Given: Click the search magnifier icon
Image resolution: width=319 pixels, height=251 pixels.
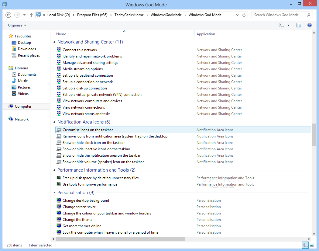Looking at the screenshot, I should [308, 15].
